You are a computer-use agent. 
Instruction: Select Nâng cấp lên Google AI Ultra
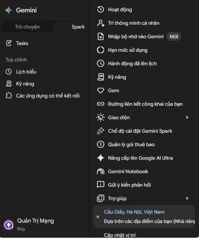[x=140, y=158]
